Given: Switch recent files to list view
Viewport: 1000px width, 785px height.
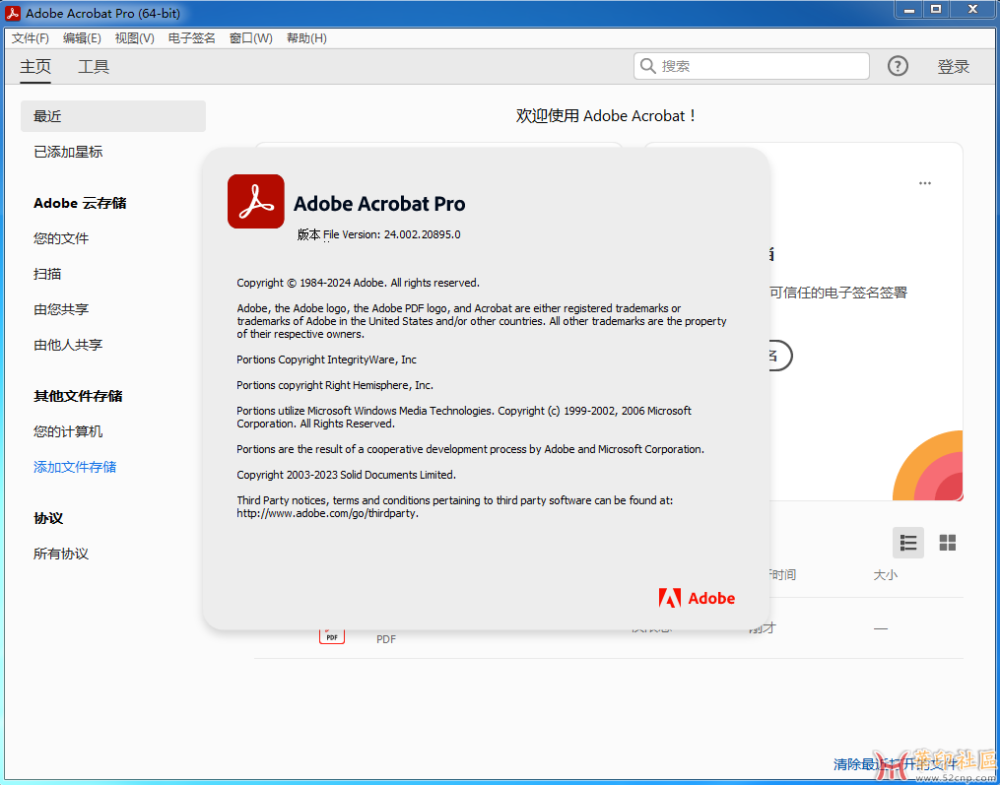Looking at the screenshot, I should pyautogui.click(x=908, y=543).
